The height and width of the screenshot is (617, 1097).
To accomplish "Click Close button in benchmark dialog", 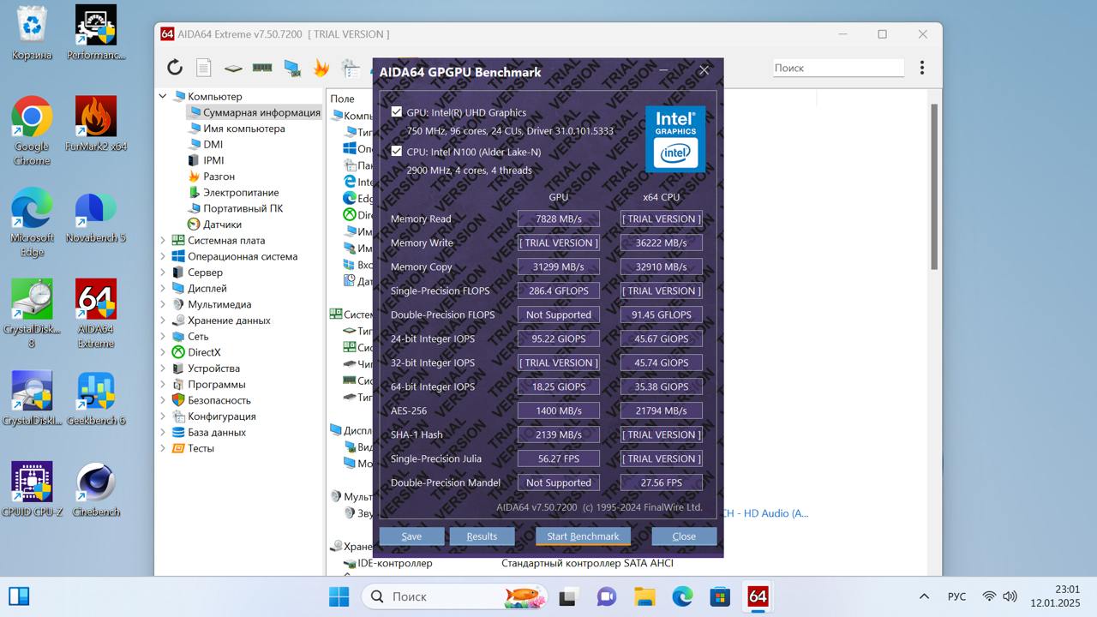I will (684, 536).
